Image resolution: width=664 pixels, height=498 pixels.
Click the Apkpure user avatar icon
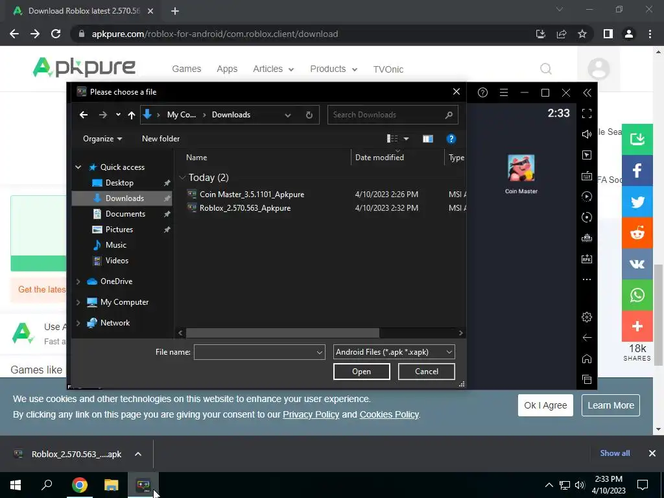(599, 69)
